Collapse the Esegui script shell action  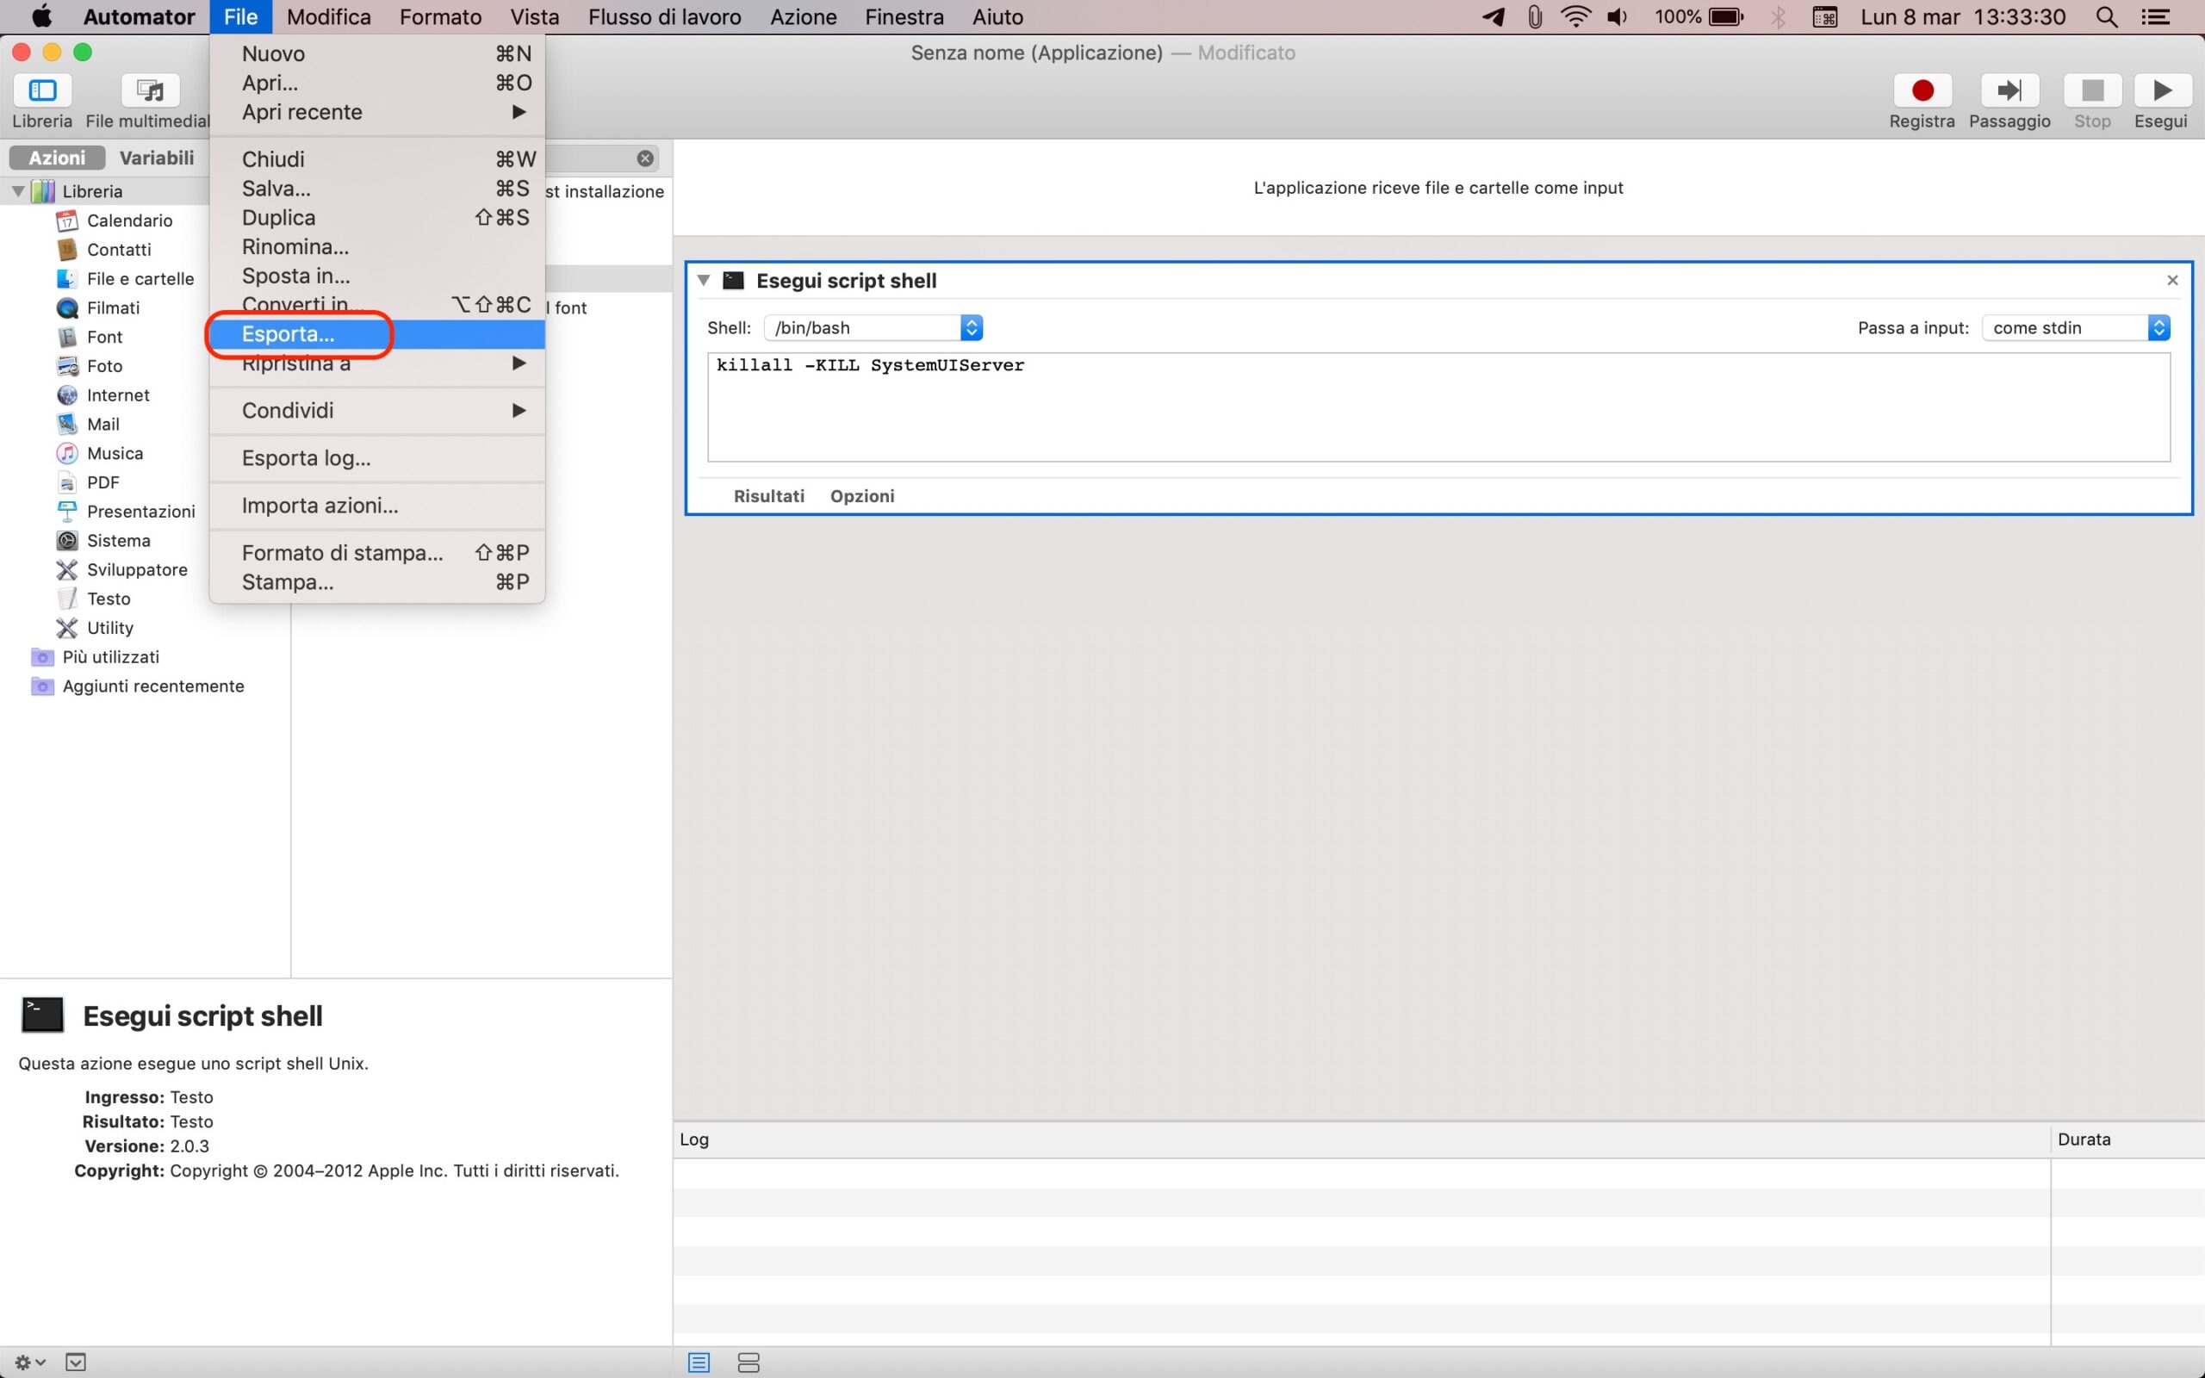click(x=704, y=281)
